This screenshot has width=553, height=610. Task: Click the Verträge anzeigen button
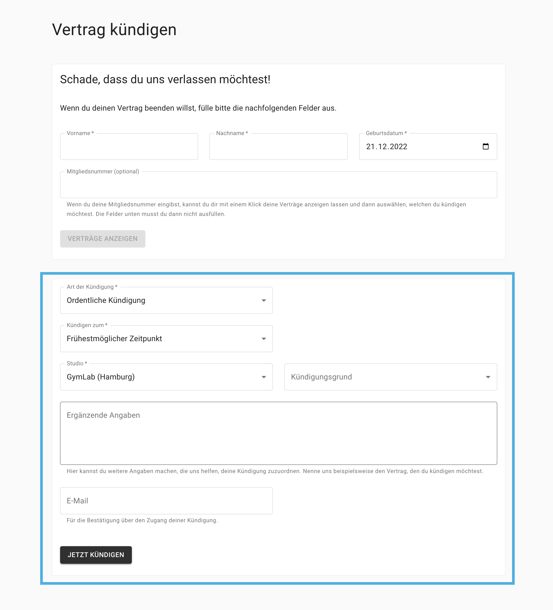tap(103, 239)
